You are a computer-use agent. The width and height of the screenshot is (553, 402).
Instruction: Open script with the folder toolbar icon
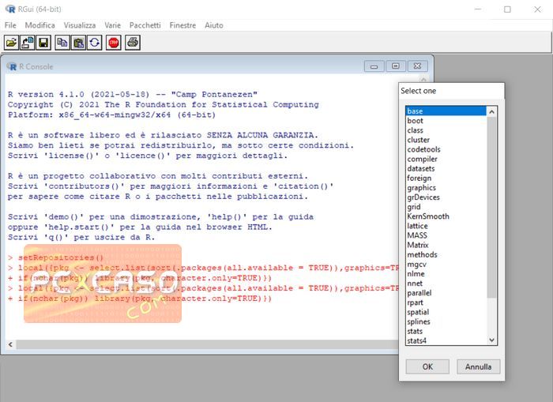11,43
